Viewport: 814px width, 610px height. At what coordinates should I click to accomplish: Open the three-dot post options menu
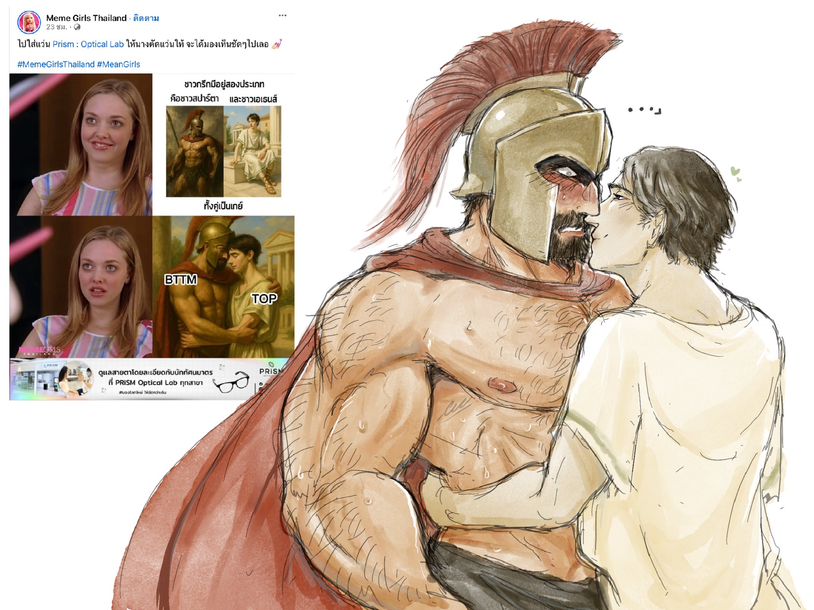tap(283, 15)
